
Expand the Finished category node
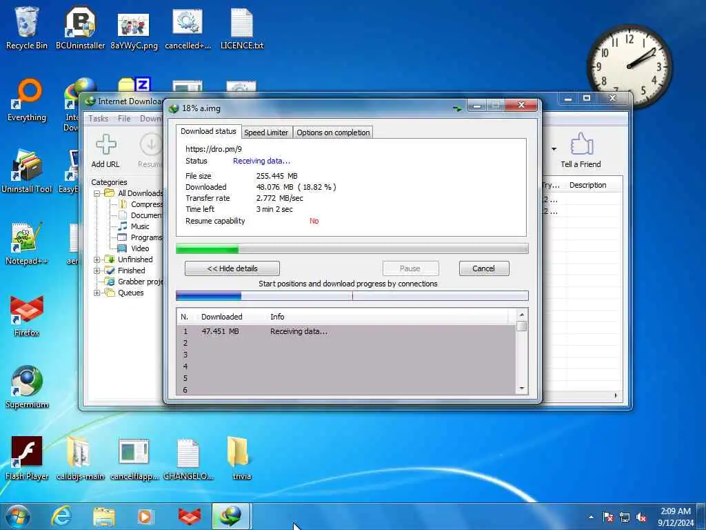(x=97, y=271)
